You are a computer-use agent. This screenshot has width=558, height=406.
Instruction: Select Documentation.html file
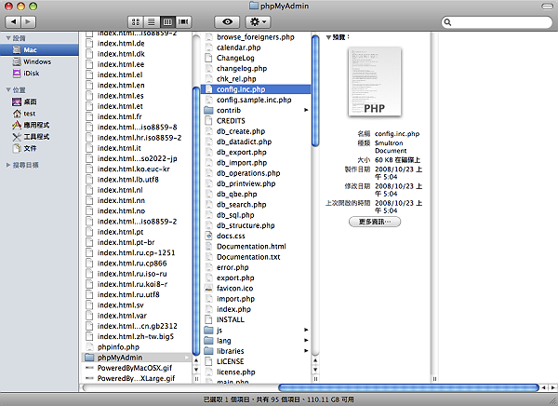[x=256, y=247]
